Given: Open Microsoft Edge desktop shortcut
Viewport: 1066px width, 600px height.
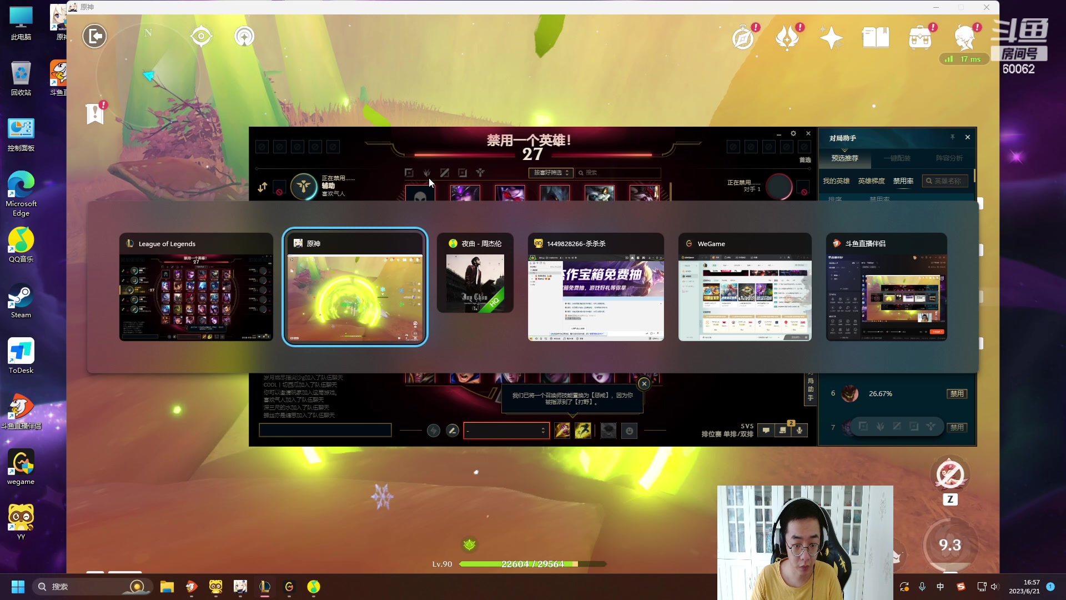Looking at the screenshot, I should [21, 193].
